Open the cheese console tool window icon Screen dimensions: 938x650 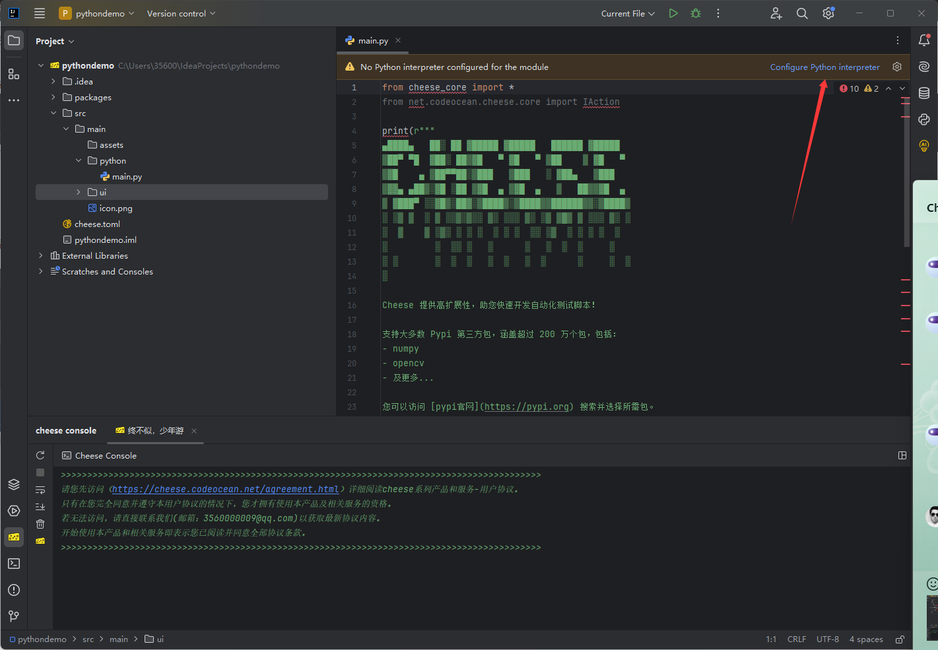coord(14,537)
